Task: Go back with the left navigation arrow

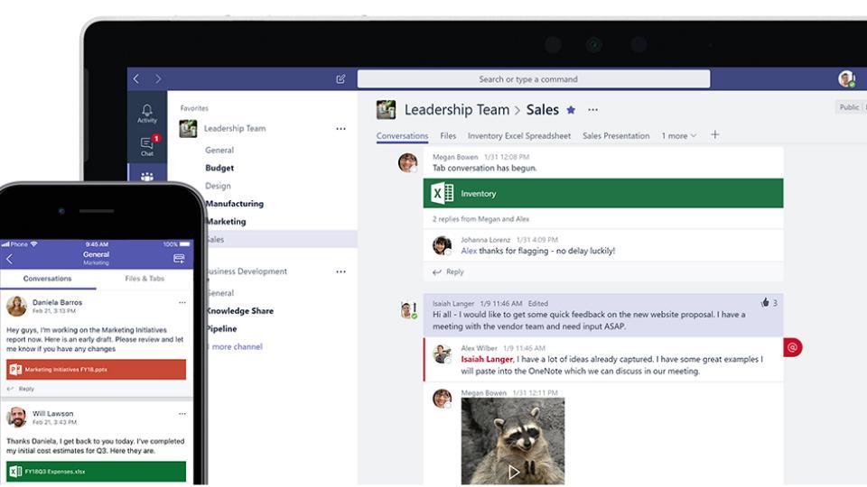Action: pos(136,79)
